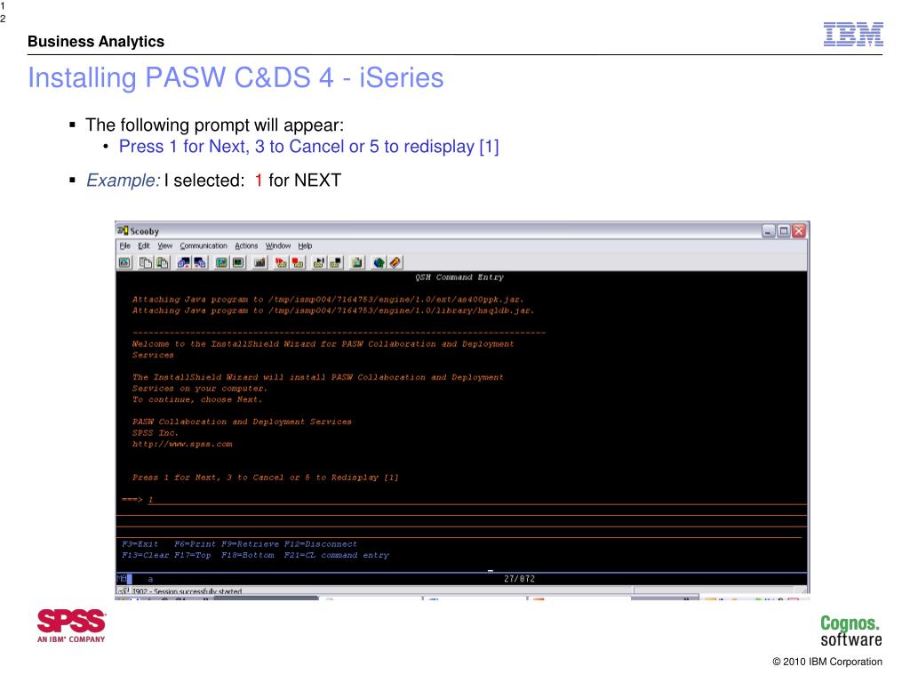Click the F3=Exit function key label
Image resolution: width=910 pixels, height=683 pixels.
point(140,544)
